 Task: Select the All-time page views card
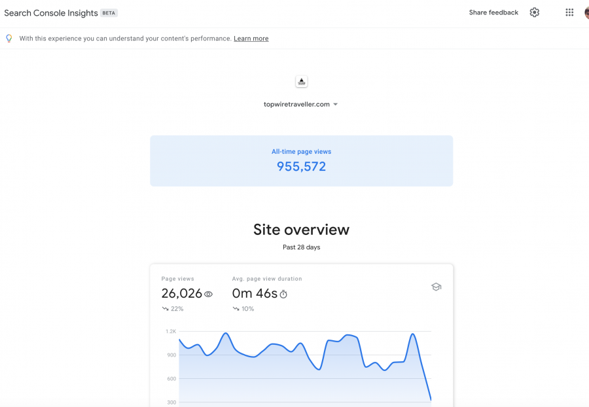[x=301, y=161]
